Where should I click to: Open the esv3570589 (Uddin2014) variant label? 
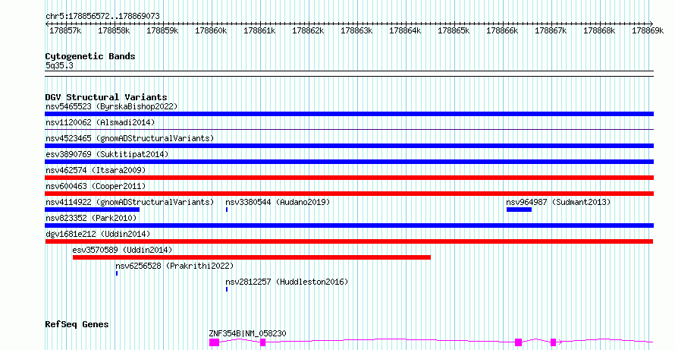point(122,250)
